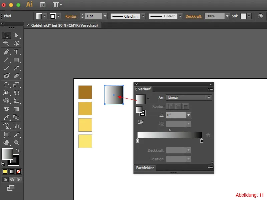Select the Eyedropper tool
The width and height of the screenshot is (267, 200).
(x=6, y=117)
